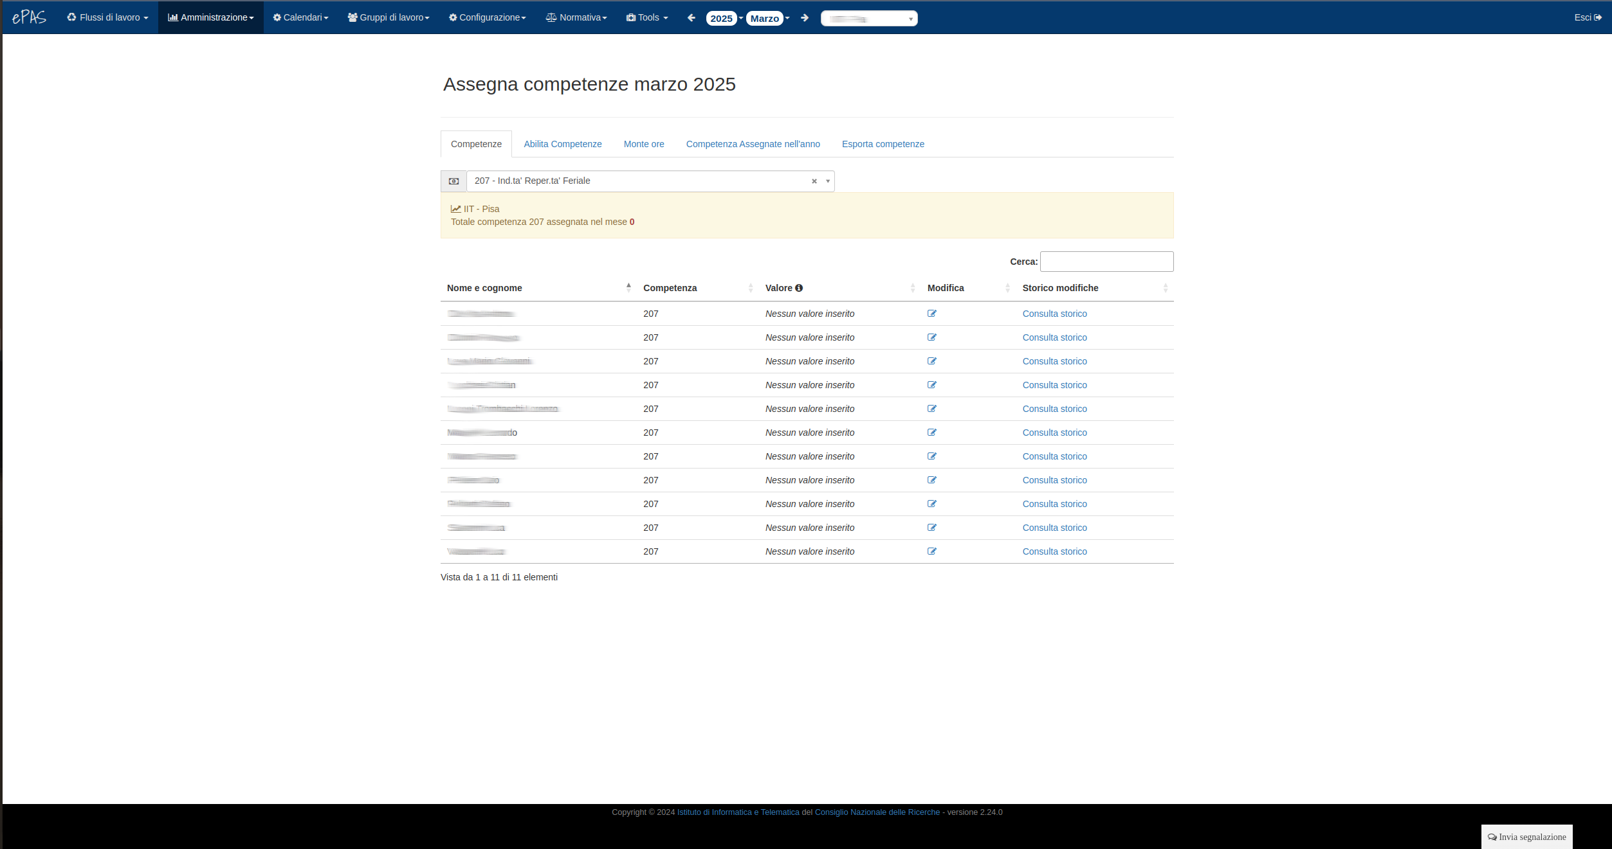Open Amministrazione menu
1612x849 pixels.
(211, 17)
